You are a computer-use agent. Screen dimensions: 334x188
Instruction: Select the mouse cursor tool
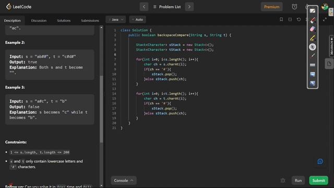313,47
